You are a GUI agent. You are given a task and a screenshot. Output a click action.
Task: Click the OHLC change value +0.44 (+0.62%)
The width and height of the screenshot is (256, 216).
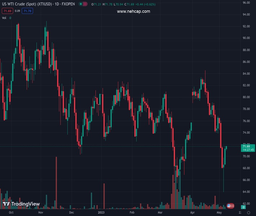coord(145,4)
